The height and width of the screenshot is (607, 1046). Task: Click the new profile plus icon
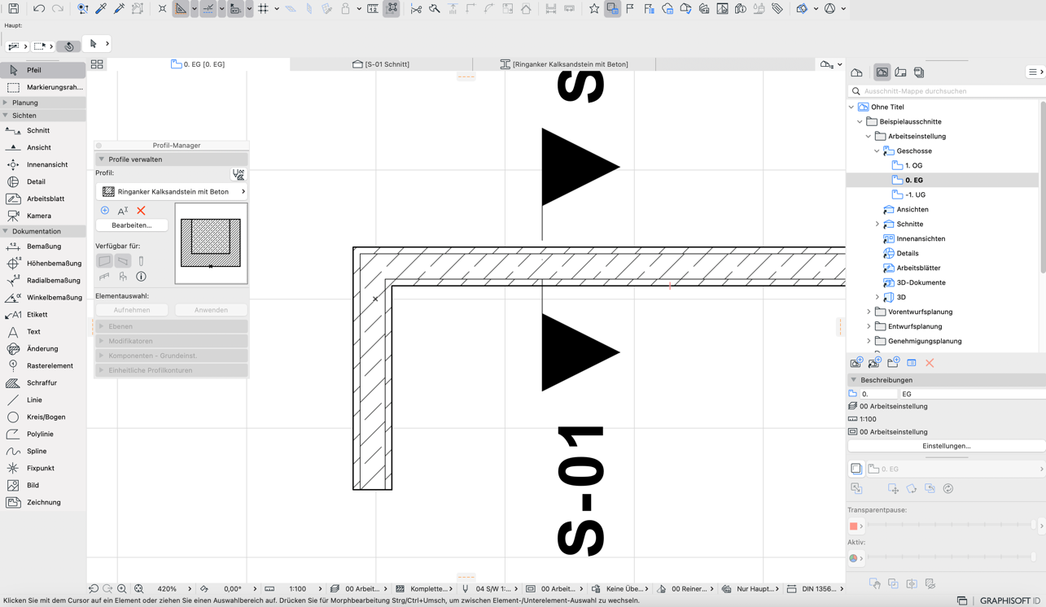click(x=105, y=211)
